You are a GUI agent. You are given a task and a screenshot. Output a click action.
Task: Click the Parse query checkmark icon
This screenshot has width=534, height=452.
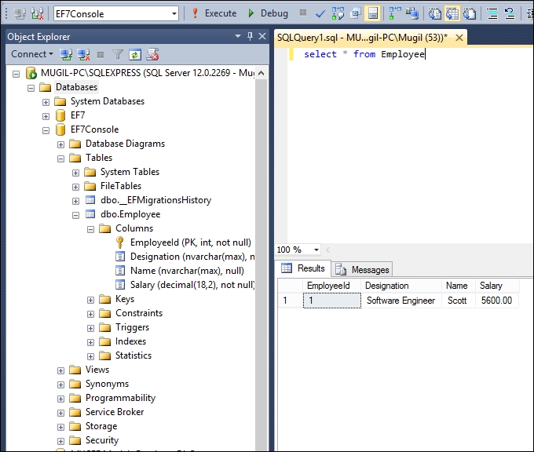(x=320, y=13)
